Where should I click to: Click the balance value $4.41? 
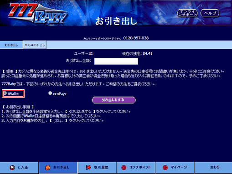[x=148, y=53]
